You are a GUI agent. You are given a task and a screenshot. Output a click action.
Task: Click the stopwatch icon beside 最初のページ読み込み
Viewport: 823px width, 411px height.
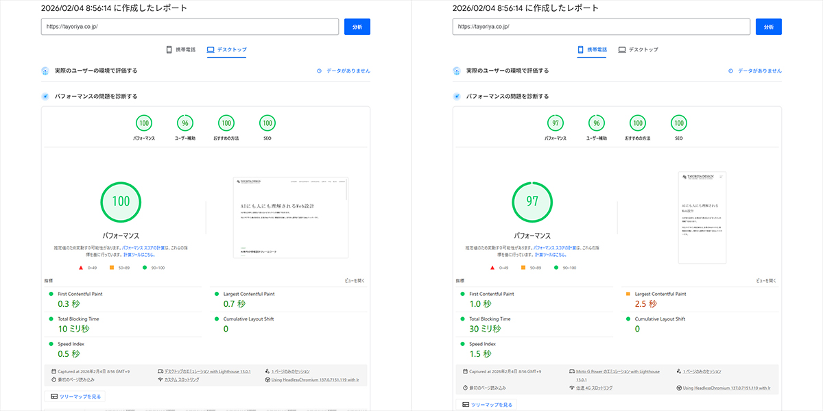[x=52, y=381]
